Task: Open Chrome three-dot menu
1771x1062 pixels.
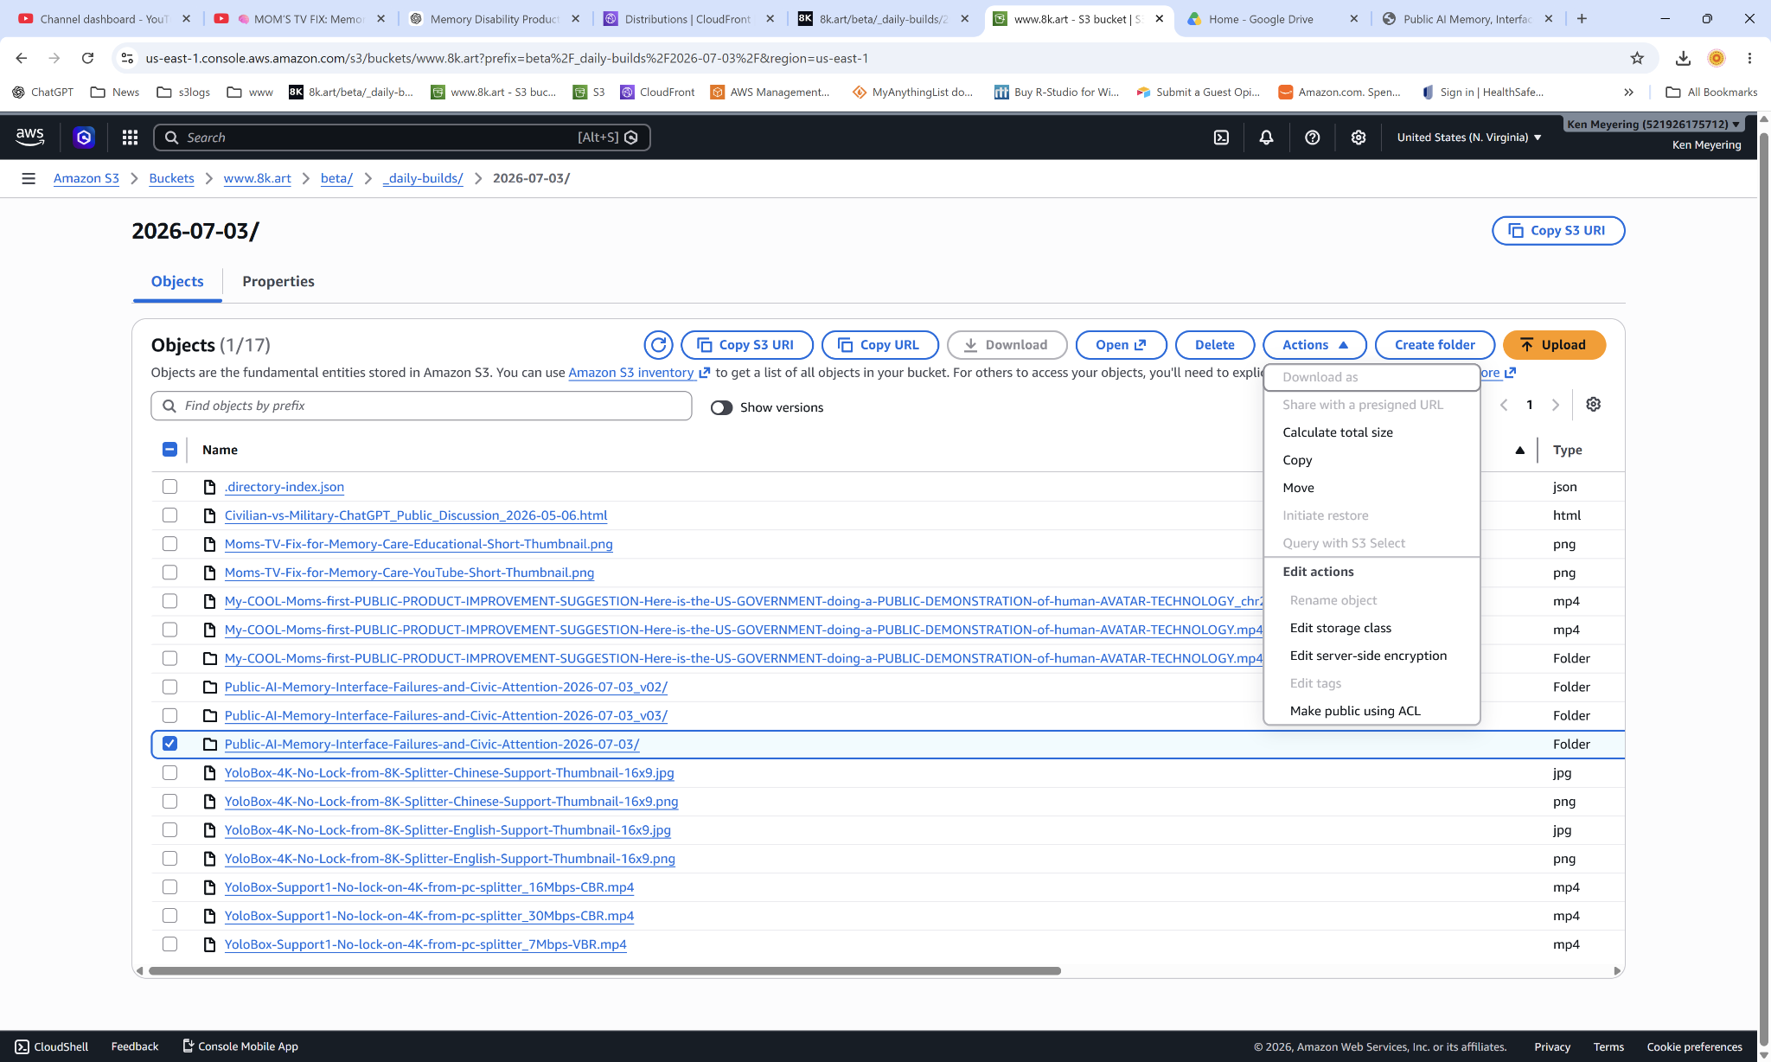Action: click(1749, 58)
